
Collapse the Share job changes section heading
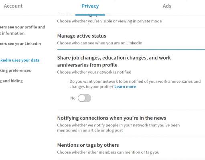pos(114,61)
